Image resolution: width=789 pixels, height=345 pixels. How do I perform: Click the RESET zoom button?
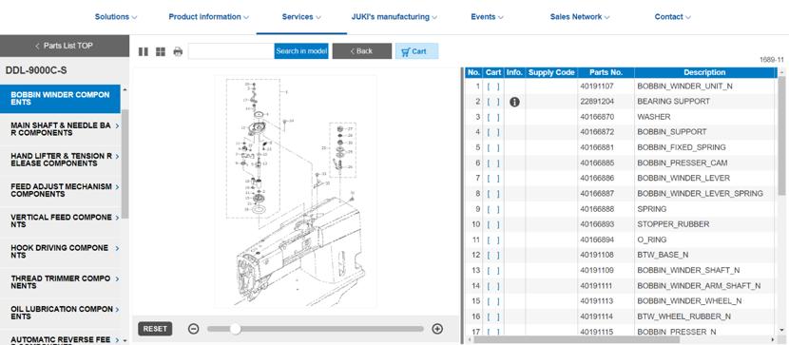pyautogui.click(x=155, y=329)
